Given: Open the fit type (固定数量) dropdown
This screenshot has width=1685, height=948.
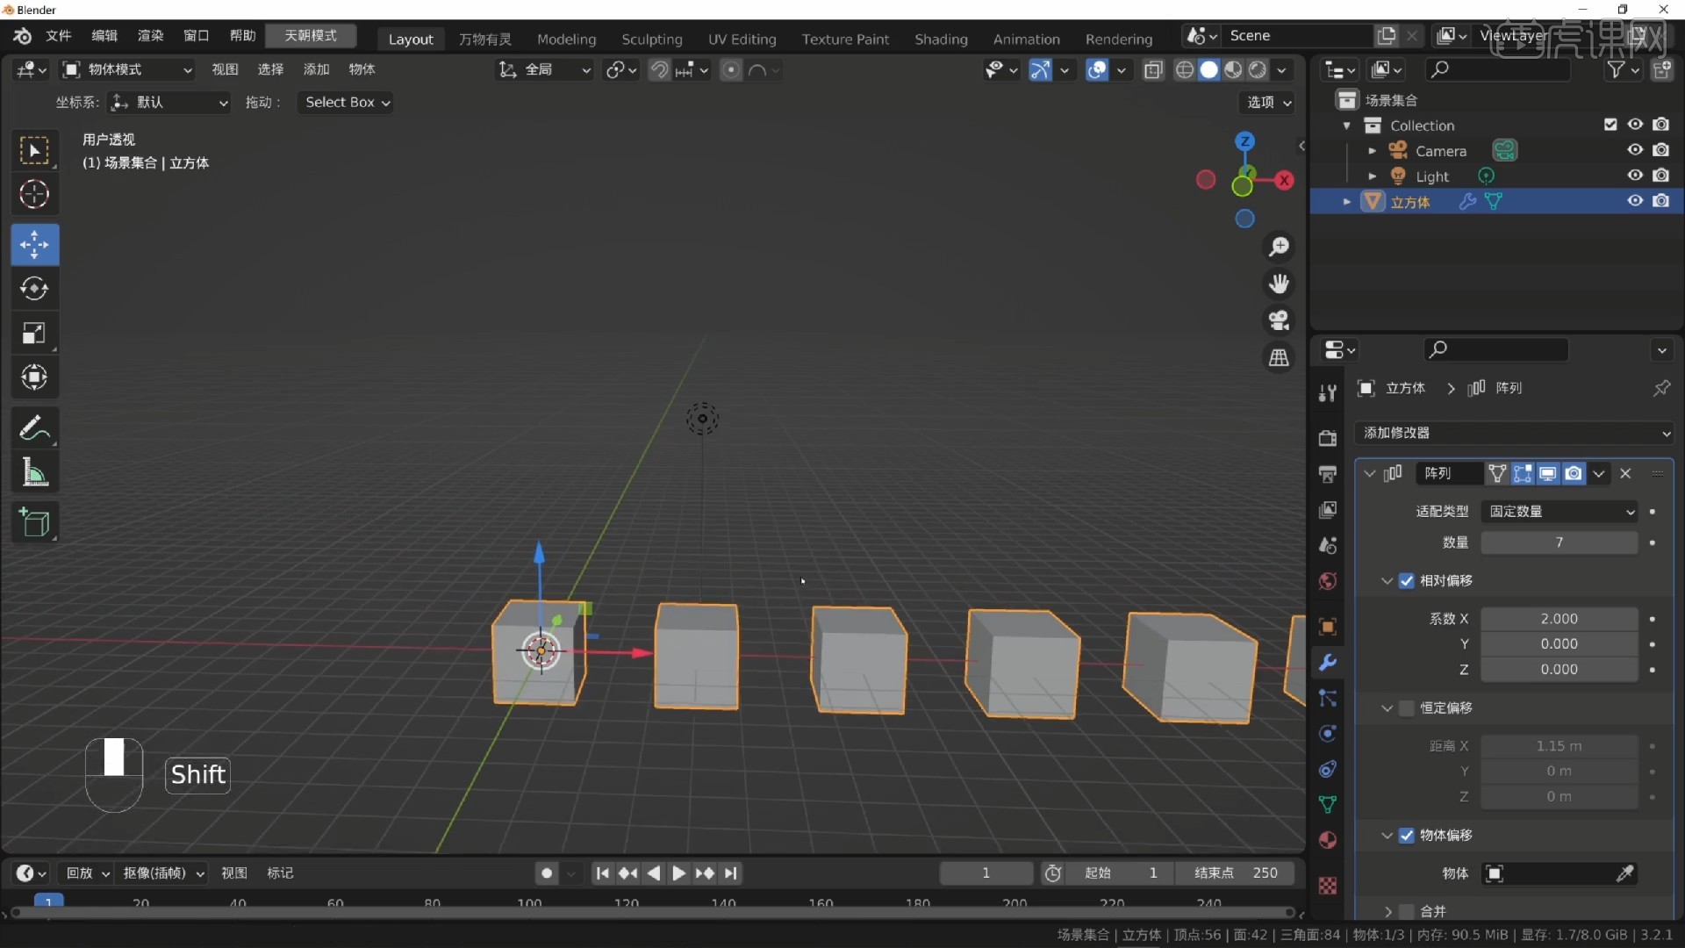Looking at the screenshot, I should [x=1560, y=511].
